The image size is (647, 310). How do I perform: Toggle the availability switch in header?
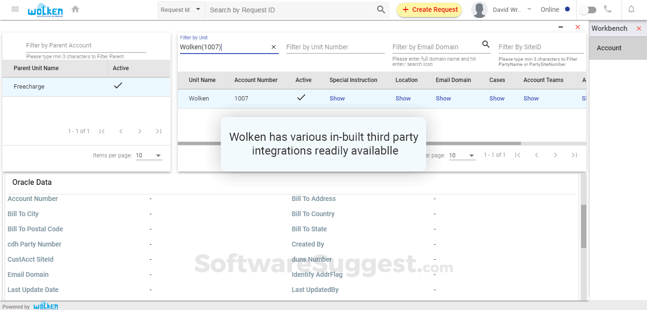pyautogui.click(x=588, y=9)
